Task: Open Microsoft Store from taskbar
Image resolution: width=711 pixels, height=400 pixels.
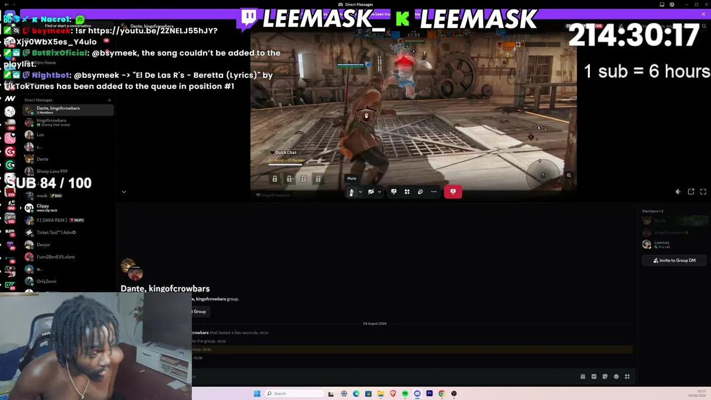Action: [x=368, y=394]
